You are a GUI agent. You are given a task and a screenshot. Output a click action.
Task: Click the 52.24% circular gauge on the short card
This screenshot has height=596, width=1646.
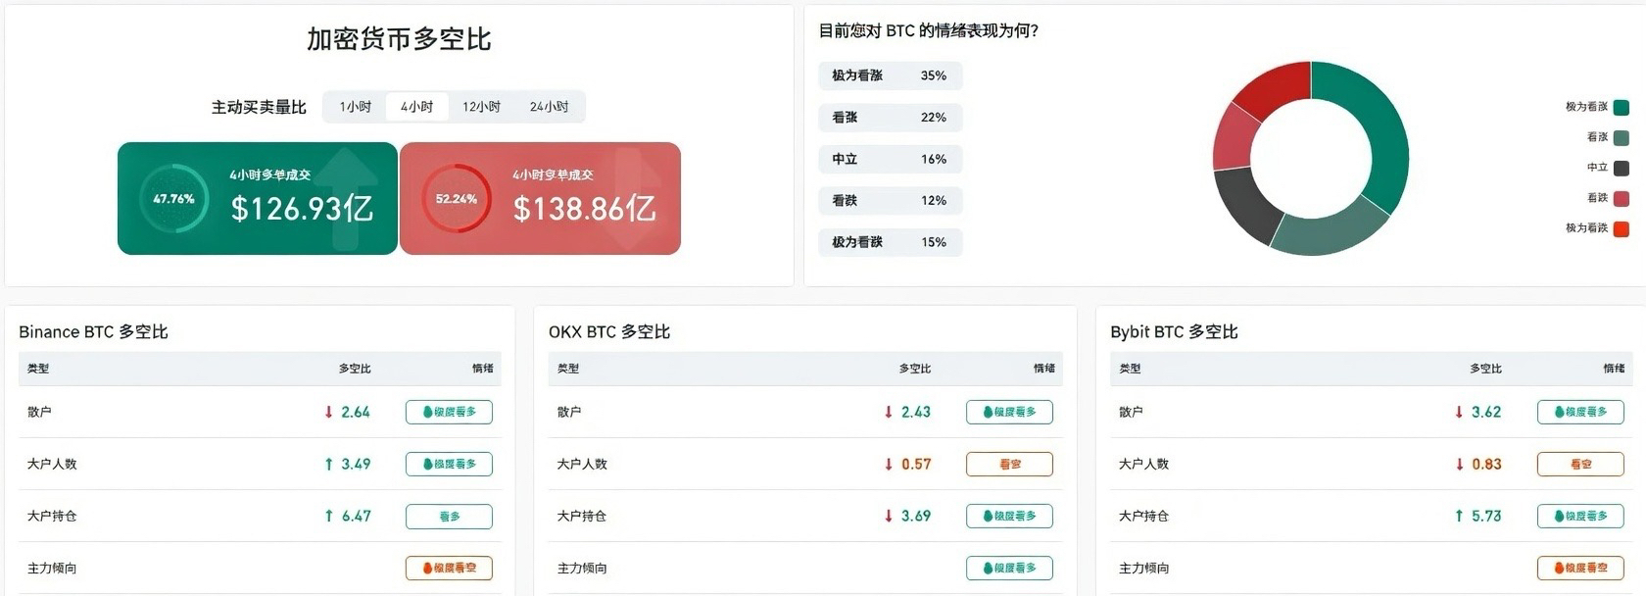tap(456, 199)
